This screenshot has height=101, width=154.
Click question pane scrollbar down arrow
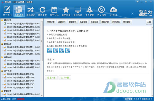click(x=152, y=96)
